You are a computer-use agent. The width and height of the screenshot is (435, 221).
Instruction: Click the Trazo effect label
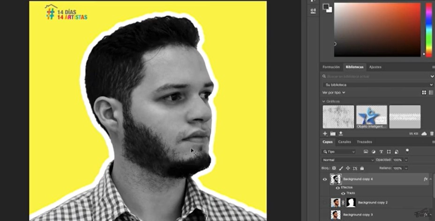click(350, 193)
